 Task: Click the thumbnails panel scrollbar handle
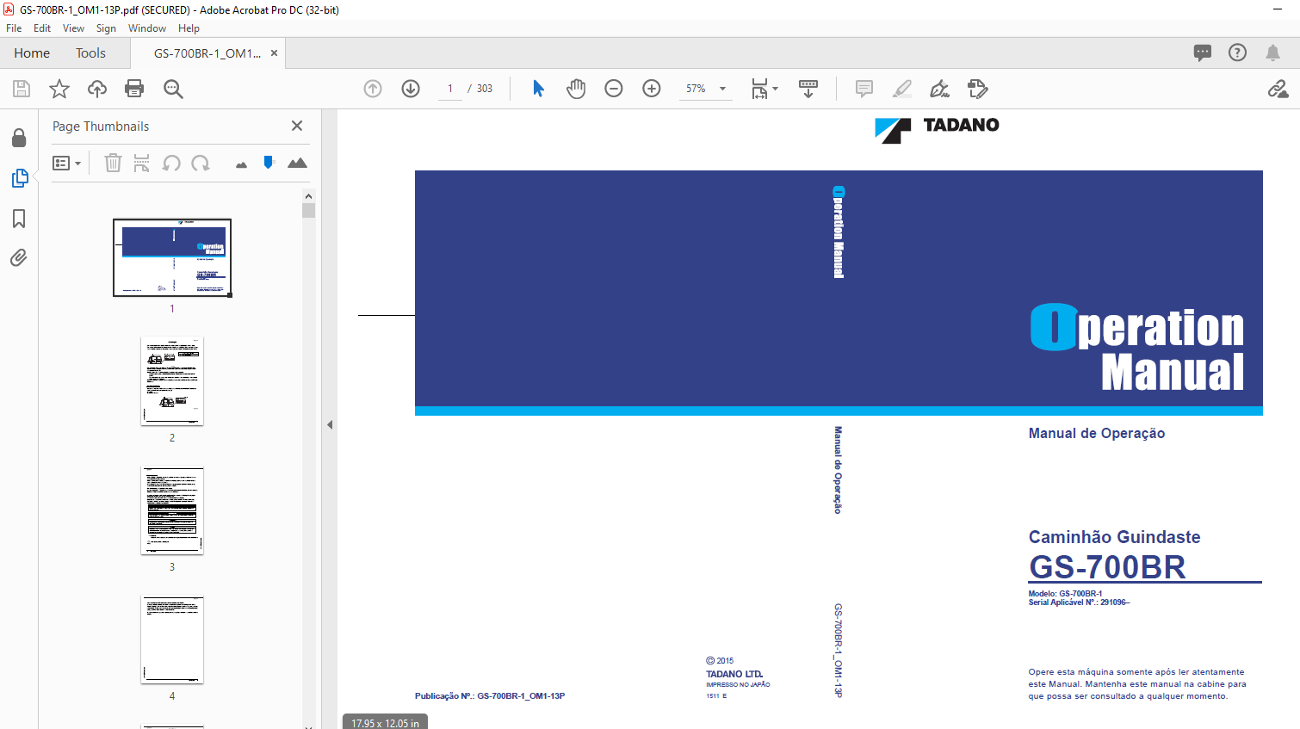pyautogui.click(x=308, y=211)
